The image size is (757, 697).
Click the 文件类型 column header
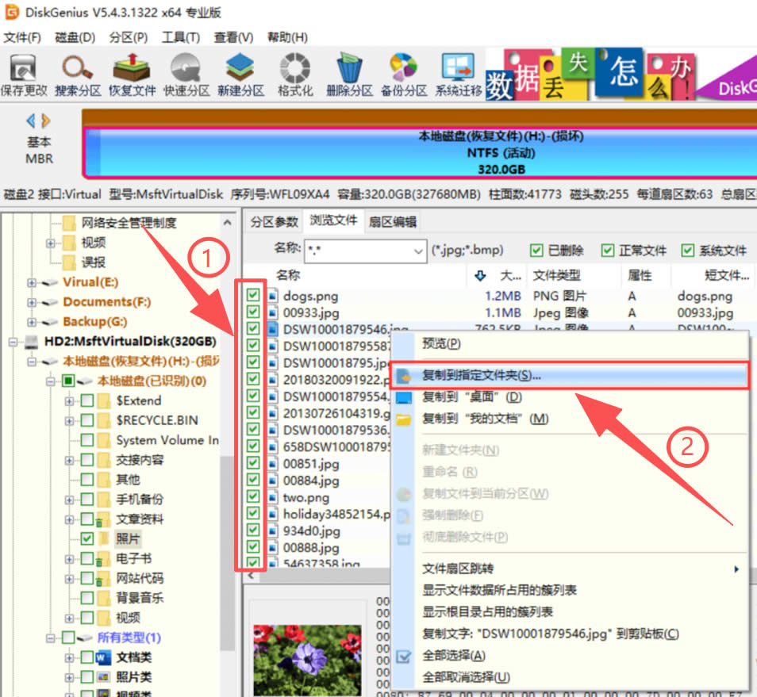tap(556, 275)
